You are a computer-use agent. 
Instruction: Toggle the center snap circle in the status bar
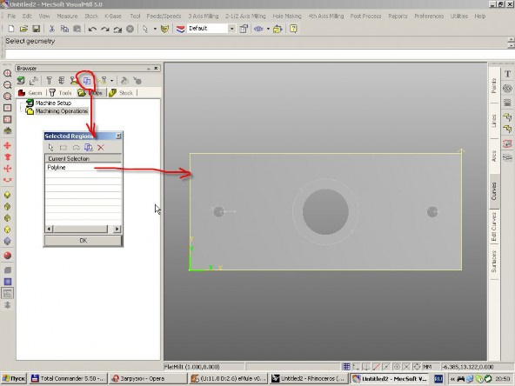[397, 367]
